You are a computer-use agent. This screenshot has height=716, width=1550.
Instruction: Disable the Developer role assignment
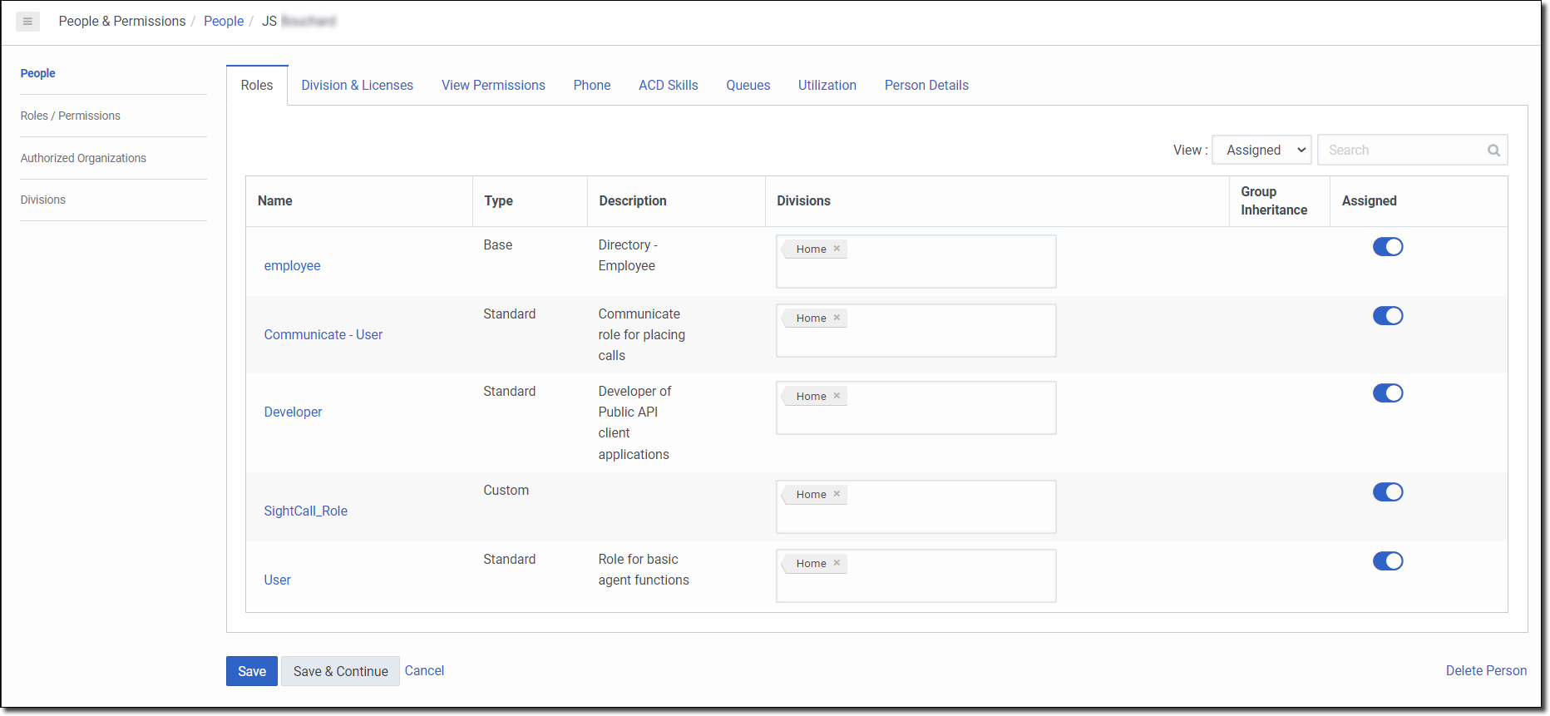[1388, 393]
